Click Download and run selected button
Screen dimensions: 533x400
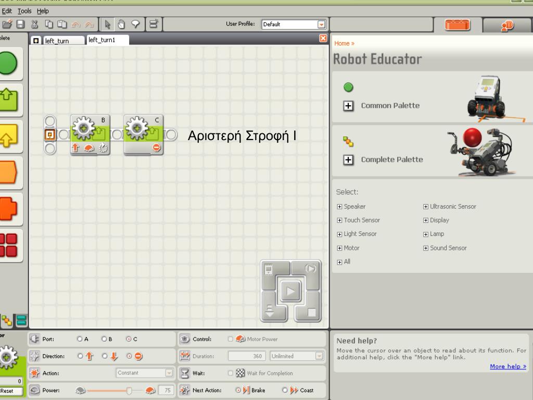[x=310, y=269]
